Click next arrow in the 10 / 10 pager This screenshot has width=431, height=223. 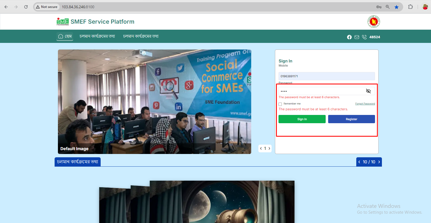pyautogui.click(x=379, y=162)
